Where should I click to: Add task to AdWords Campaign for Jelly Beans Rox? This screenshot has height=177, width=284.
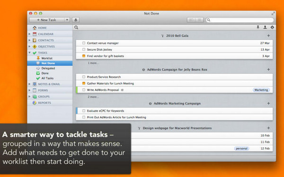click(x=268, y=70)
